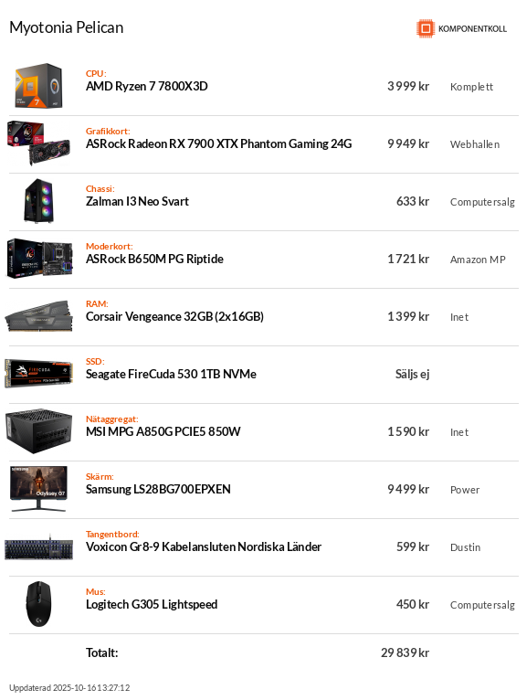Screen dimensions: 527x700
Task: Click the Seagate FireCuda SSD thumbnail
Action: pyautogui.click(x=39, y=374)
